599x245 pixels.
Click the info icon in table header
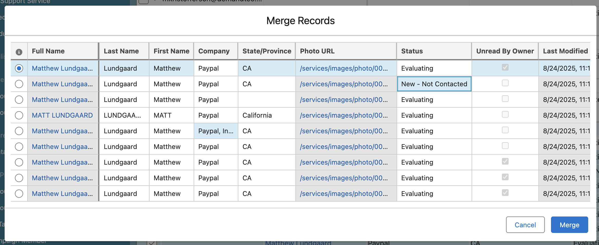pyautogui.click(x=19, y=52)
